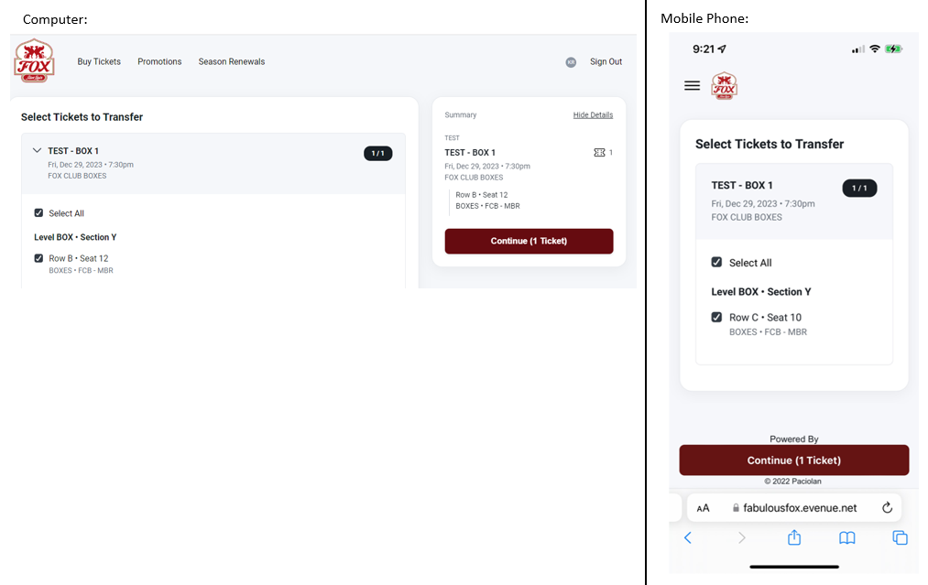Click the Fox logo in desktop header

(x=34, y=60)
